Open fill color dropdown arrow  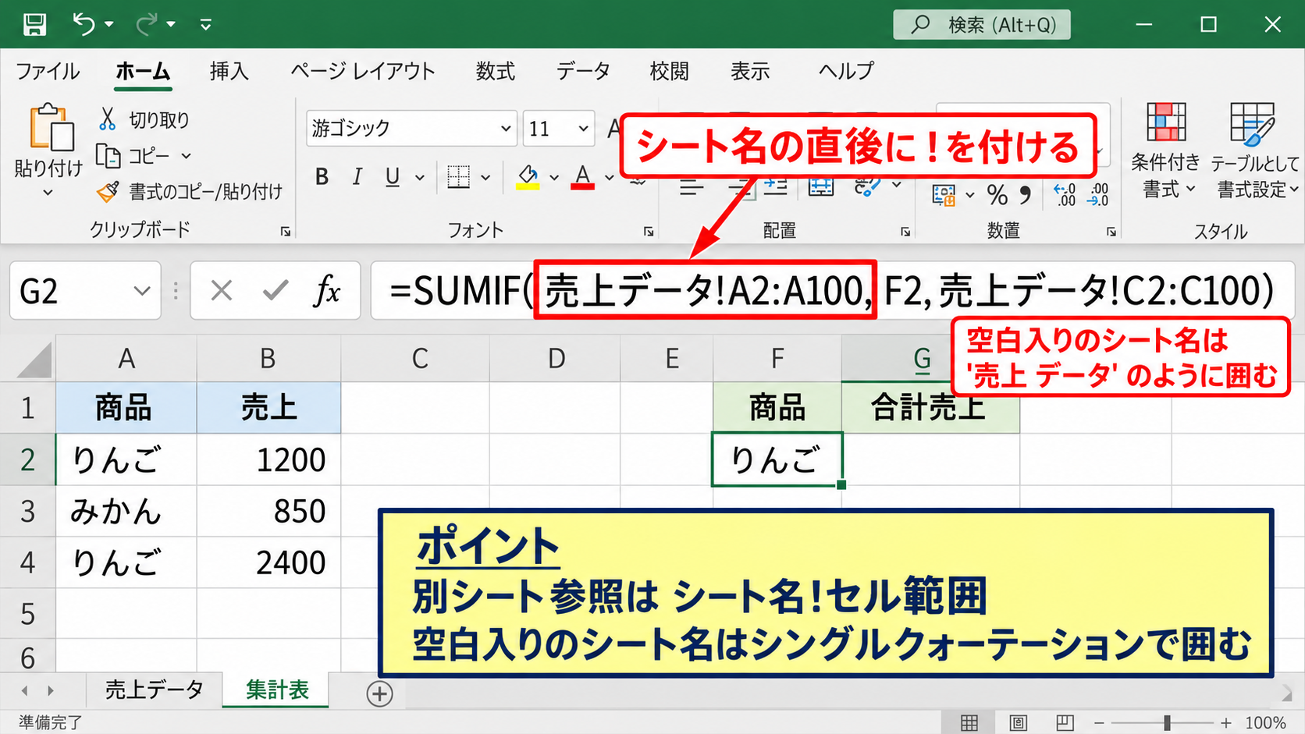[x=554, y=178]
